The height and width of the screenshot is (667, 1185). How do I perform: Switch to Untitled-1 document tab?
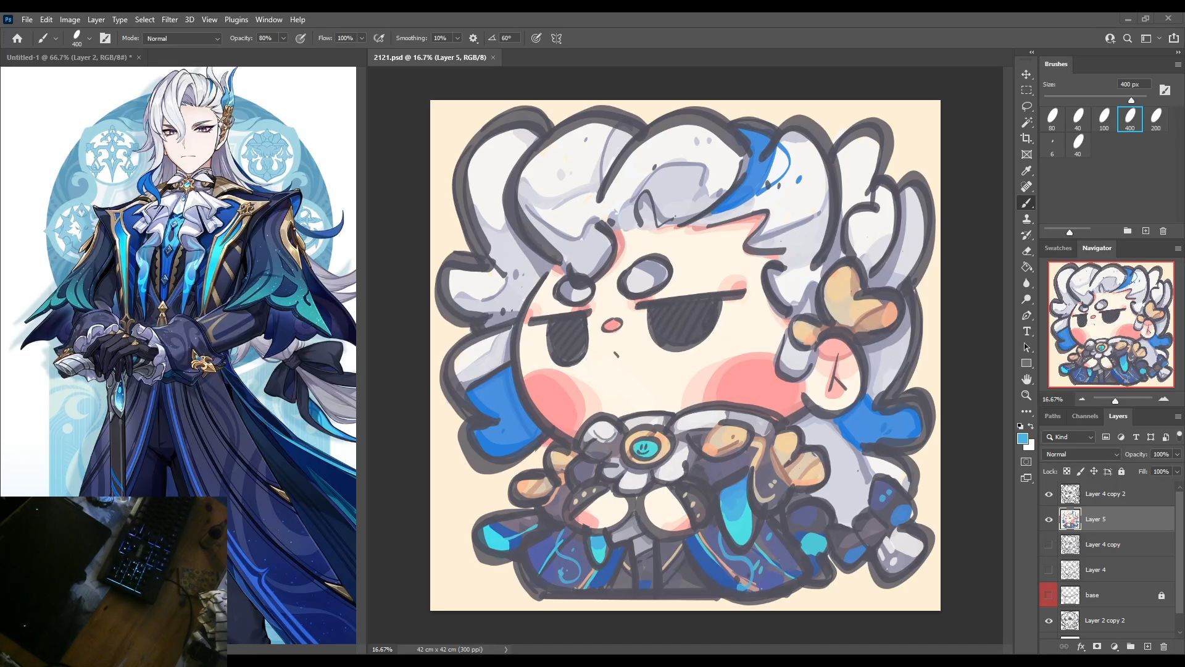pyautogui.click(x=69, y=57)
